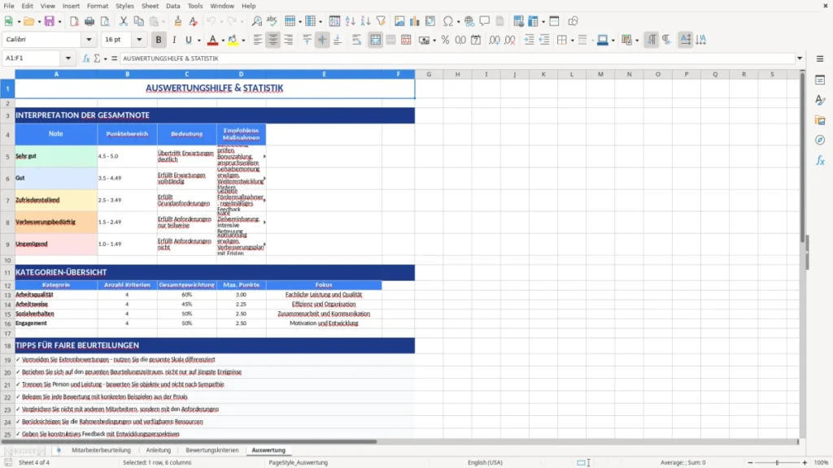Screen dimensions: 833x468
Task: Sort ascending A-Z icon
Action: pyautogui.click(x=350, y=21)
